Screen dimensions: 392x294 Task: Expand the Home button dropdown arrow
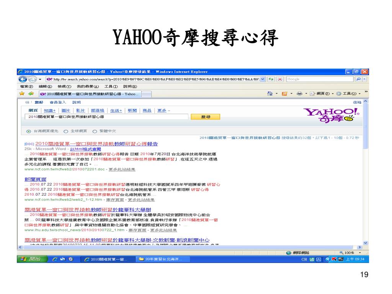pos(276,93)
